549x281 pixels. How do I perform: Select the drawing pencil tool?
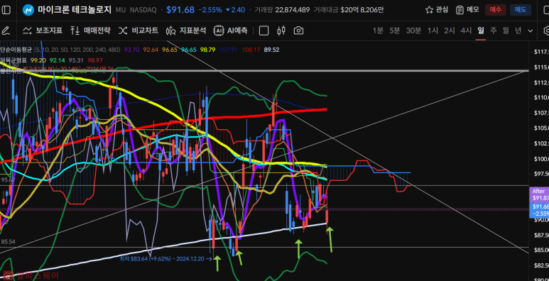(x=5, y=31)
